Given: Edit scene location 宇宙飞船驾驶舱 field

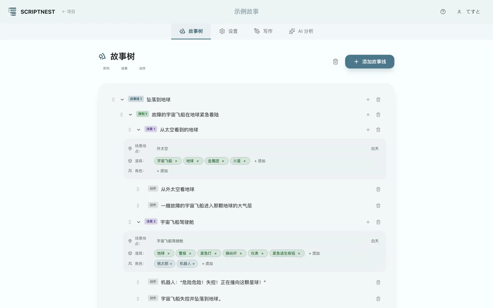Looking at the screenshot, I should click(x=170, y=241).
